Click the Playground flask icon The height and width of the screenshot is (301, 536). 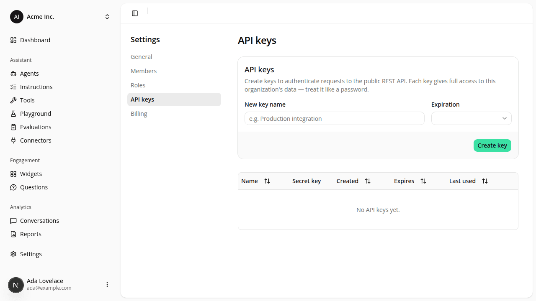point(13,114)
